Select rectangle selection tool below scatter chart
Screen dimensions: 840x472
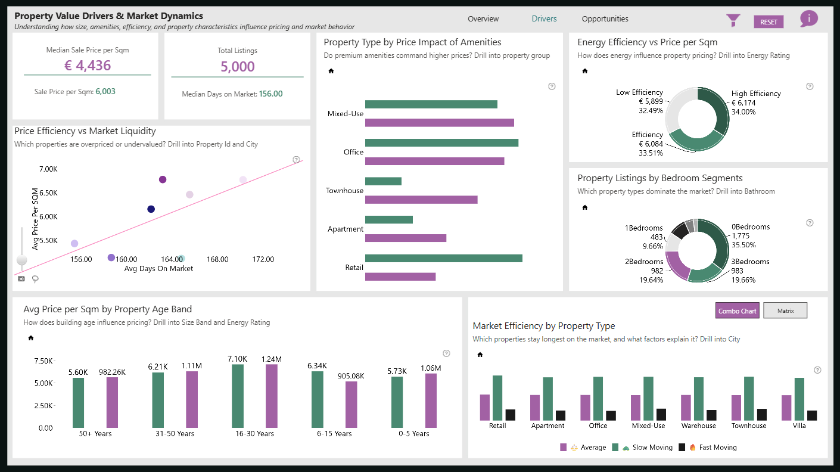21,278
